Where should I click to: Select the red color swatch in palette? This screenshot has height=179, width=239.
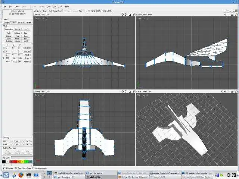click(x=15, y=161)
